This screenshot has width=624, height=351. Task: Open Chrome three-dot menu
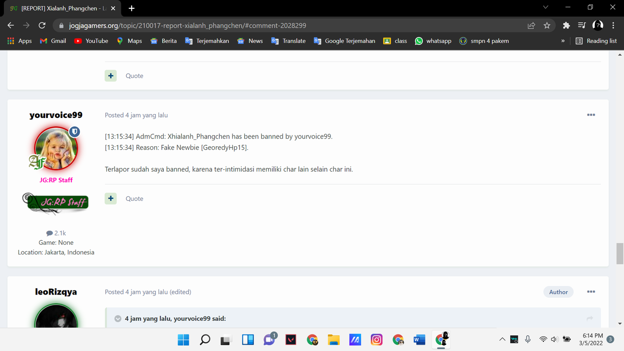pos(613,25)
